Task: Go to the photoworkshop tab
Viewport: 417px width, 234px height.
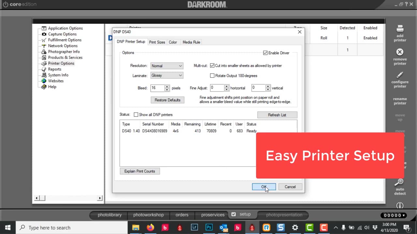Action: coord(149,215)
